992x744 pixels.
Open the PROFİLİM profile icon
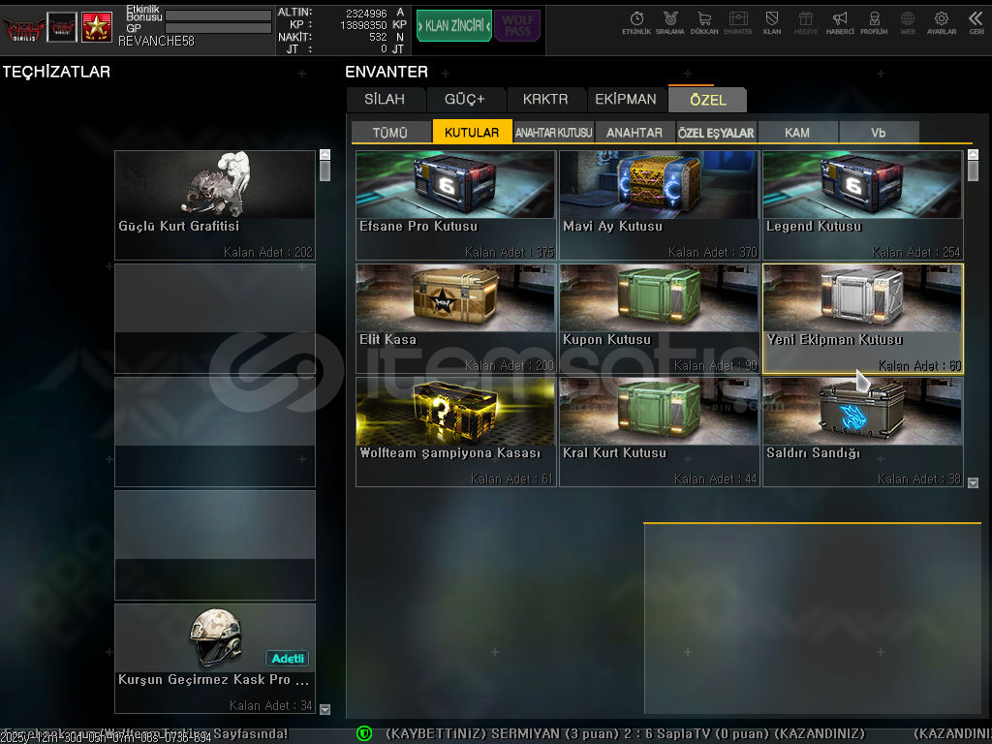(x=874, y=23)
